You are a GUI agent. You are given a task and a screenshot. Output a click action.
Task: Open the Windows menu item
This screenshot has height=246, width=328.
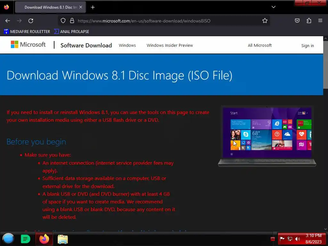click(127, 45)
